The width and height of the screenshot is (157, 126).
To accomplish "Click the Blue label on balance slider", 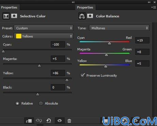I will coord(128,61).
